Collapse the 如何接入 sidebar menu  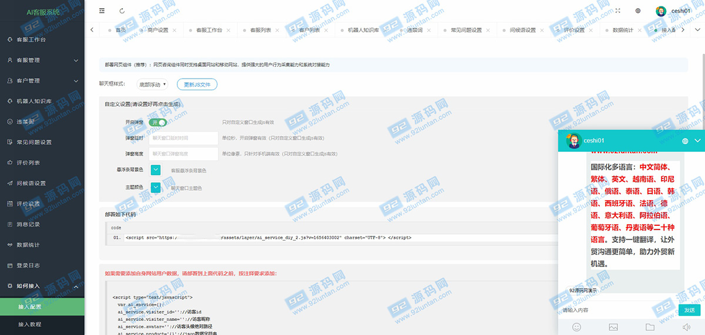pyautogui.click(x=42, y=286)
